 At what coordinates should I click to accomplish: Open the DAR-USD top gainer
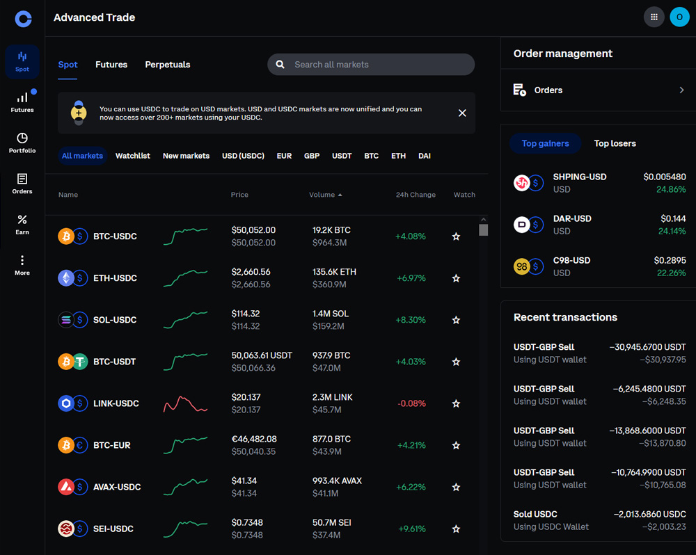pyautogui.click(x=599, y=225)
